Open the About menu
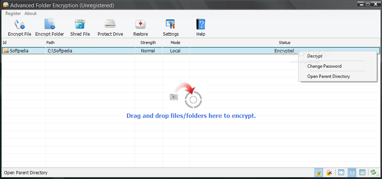 pyautogui.click(x=31, y=13)
